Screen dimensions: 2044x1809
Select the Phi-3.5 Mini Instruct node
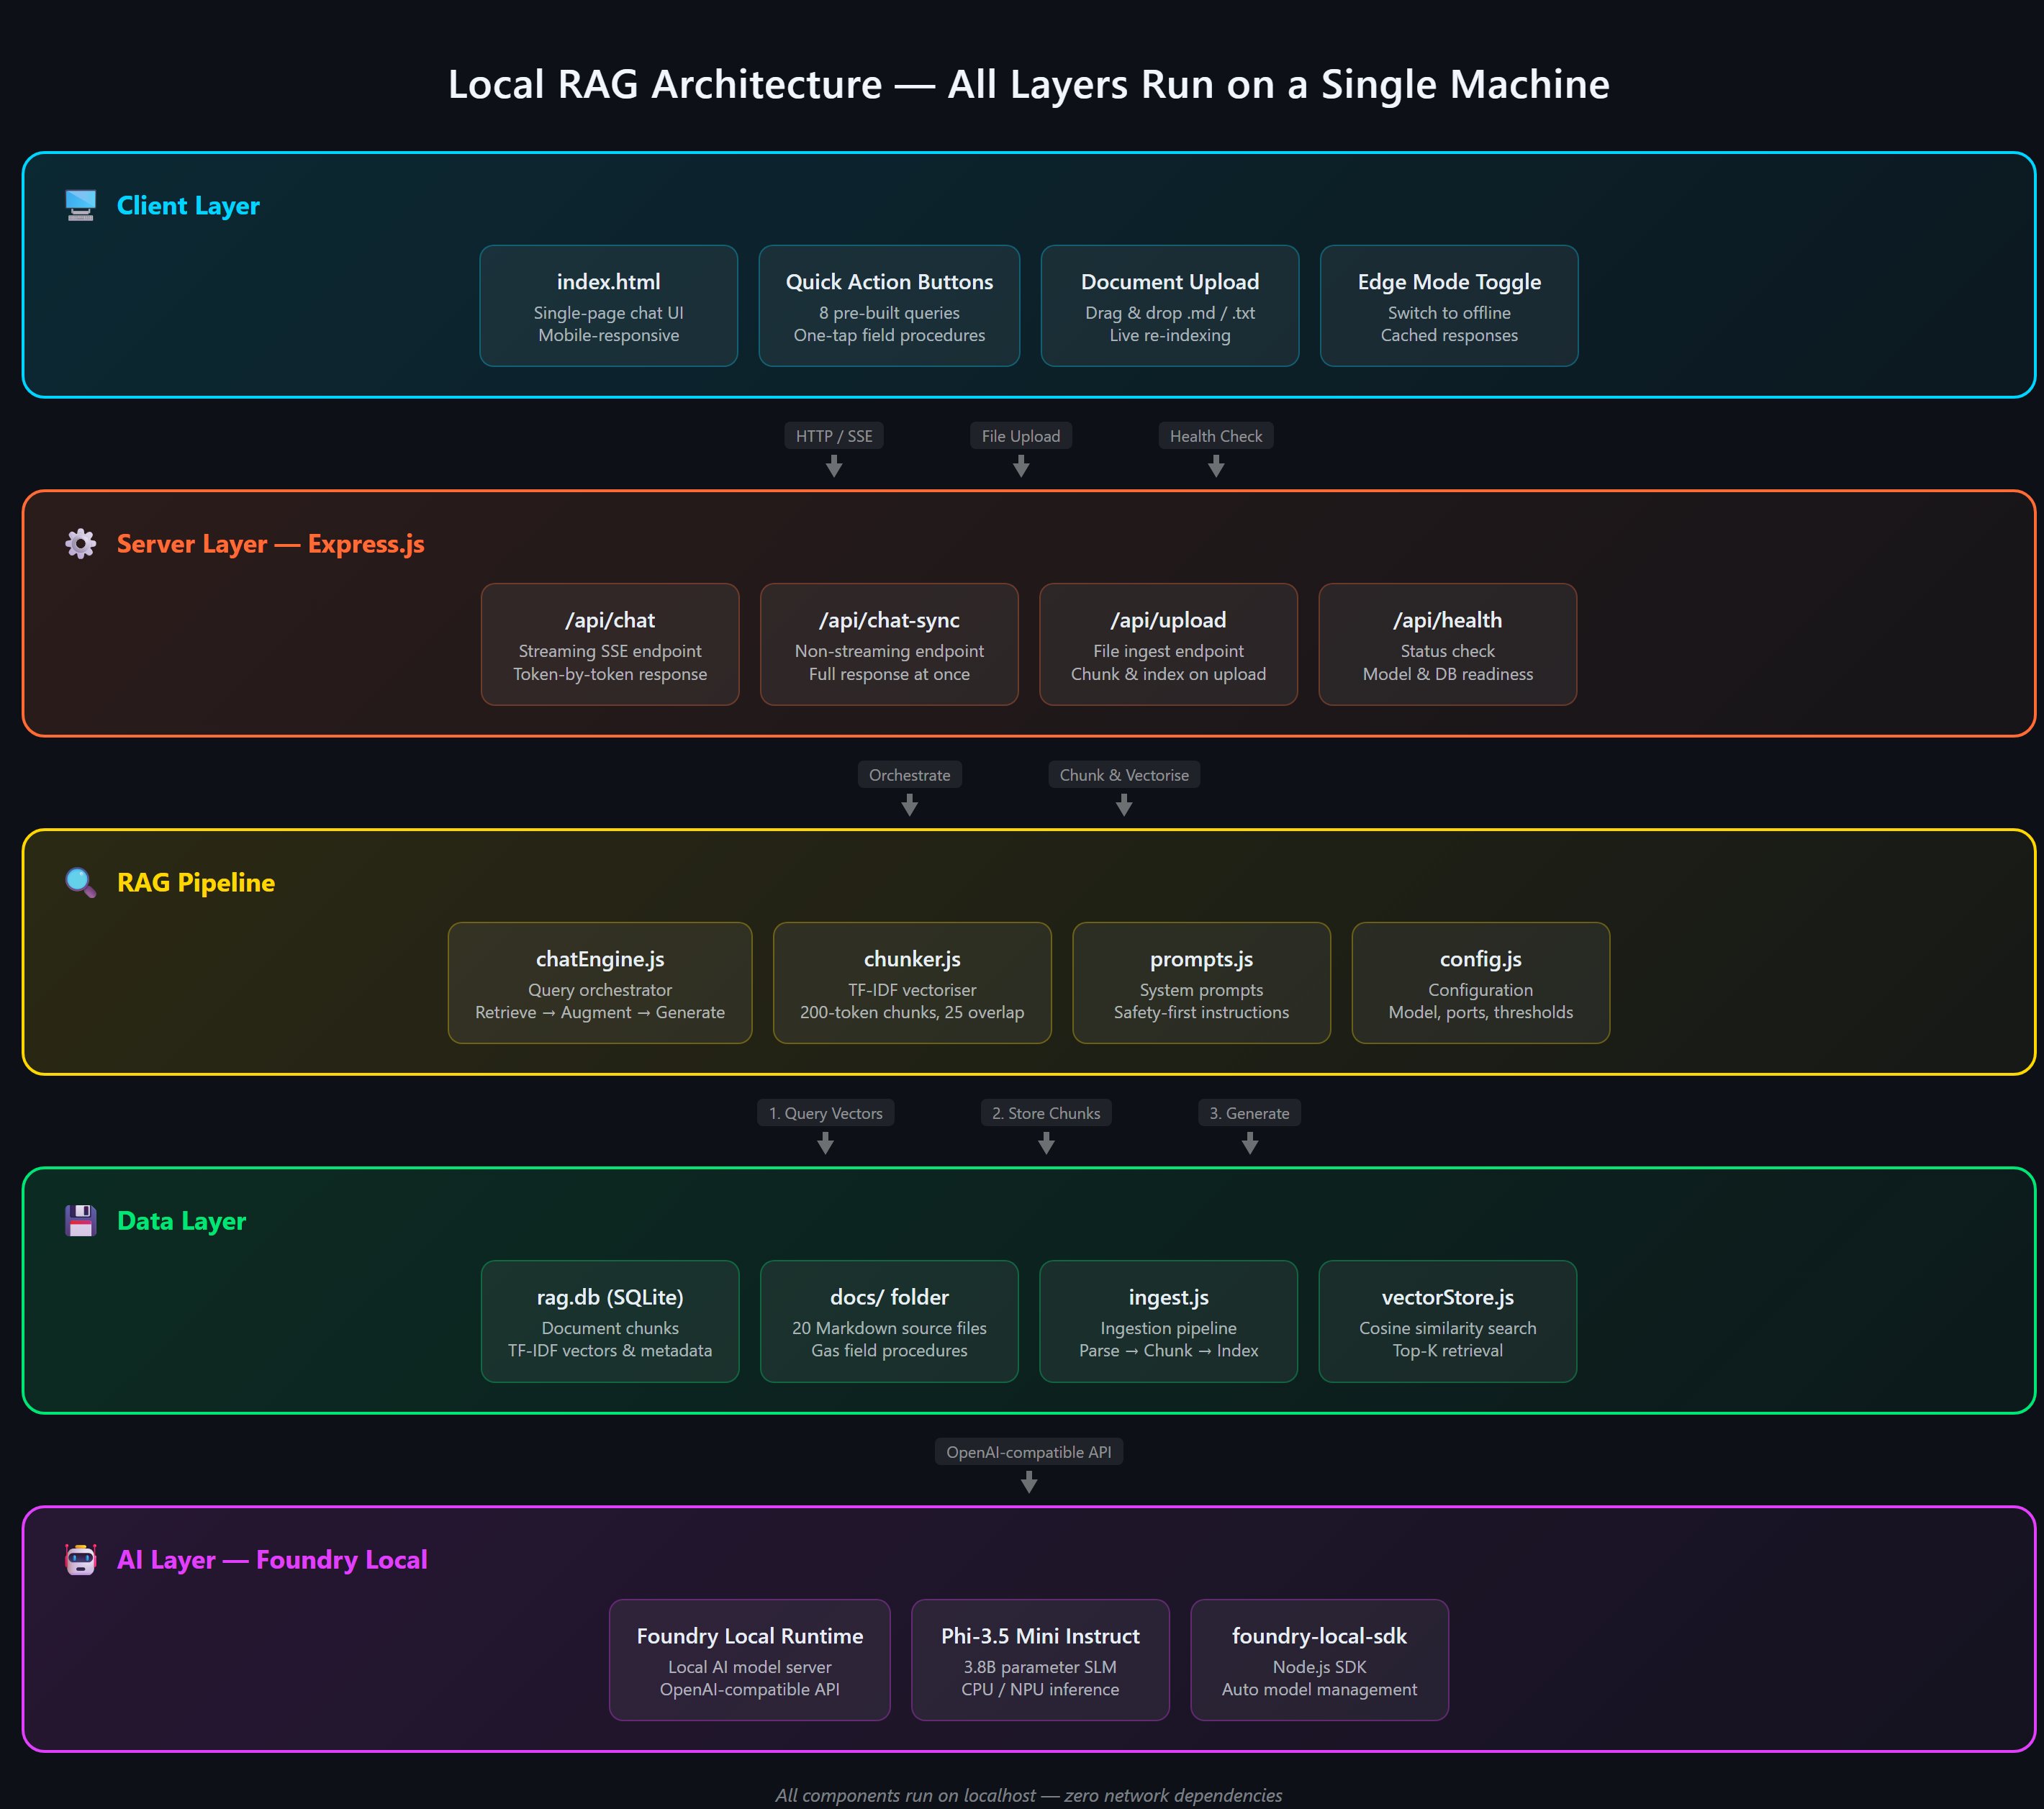[1039, 1659]
